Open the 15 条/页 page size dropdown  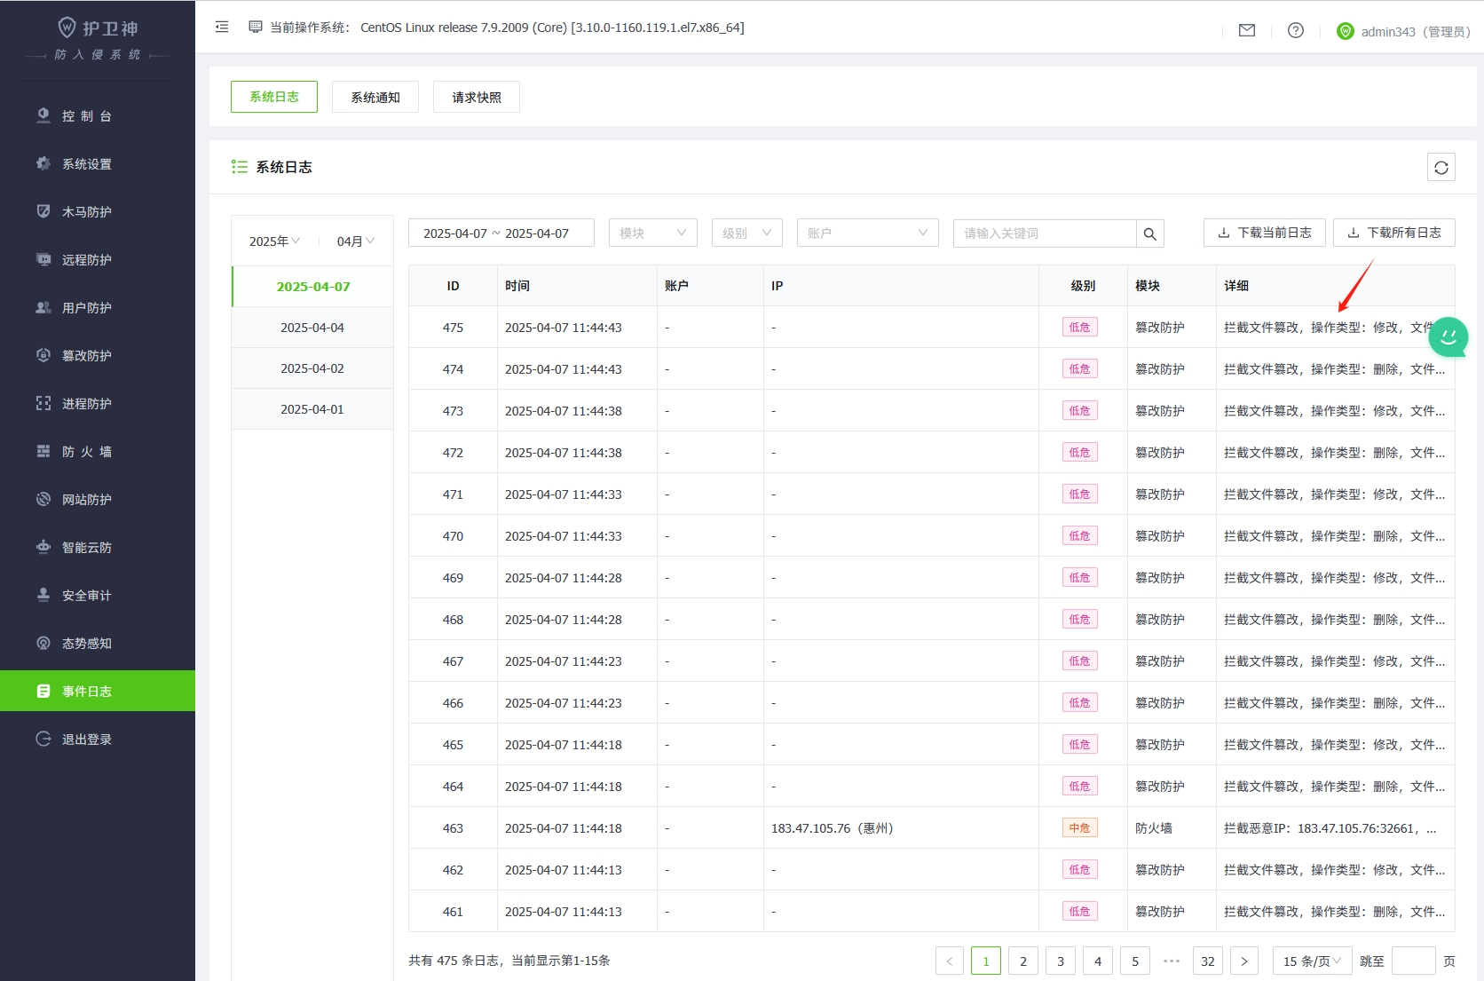[1313, 961]
